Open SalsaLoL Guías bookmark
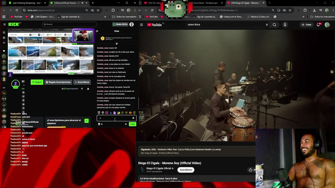 click(x=258, y=17)
